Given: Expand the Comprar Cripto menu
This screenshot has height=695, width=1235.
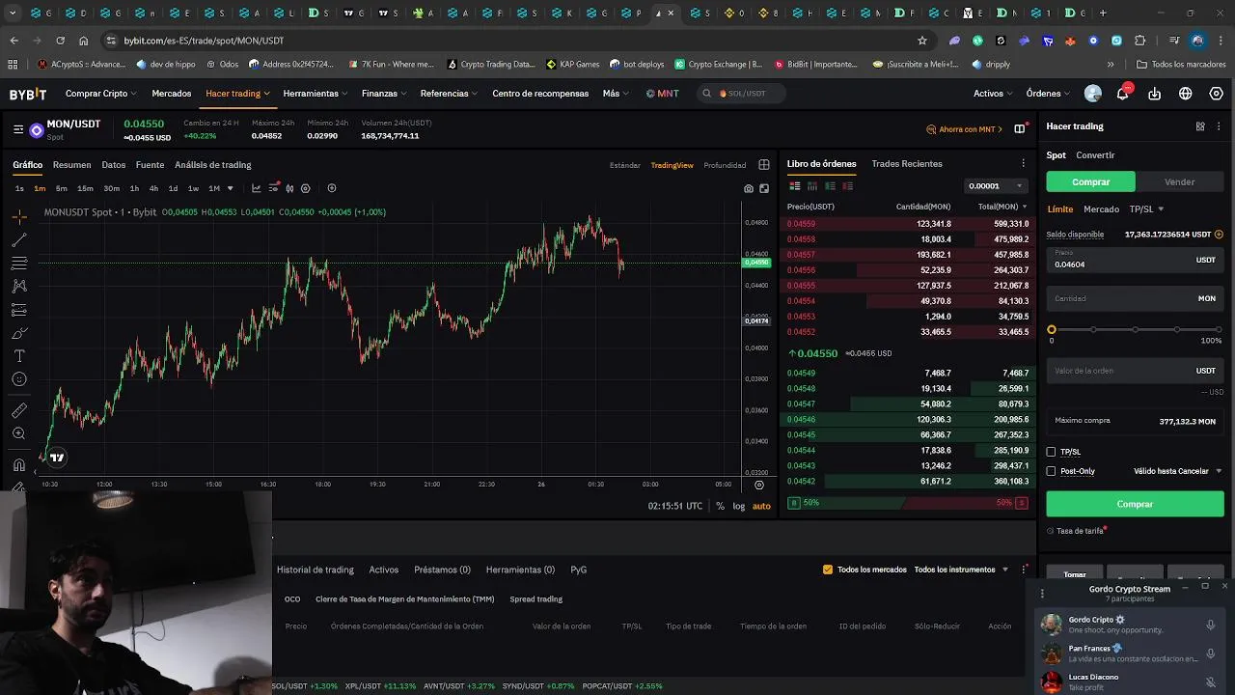Looking at the screenshot, I should (x=100, y=94).
